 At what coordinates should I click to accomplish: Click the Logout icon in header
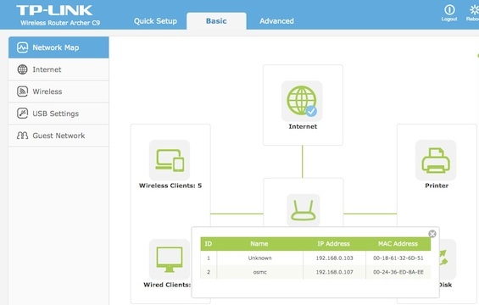click(449, 13)
